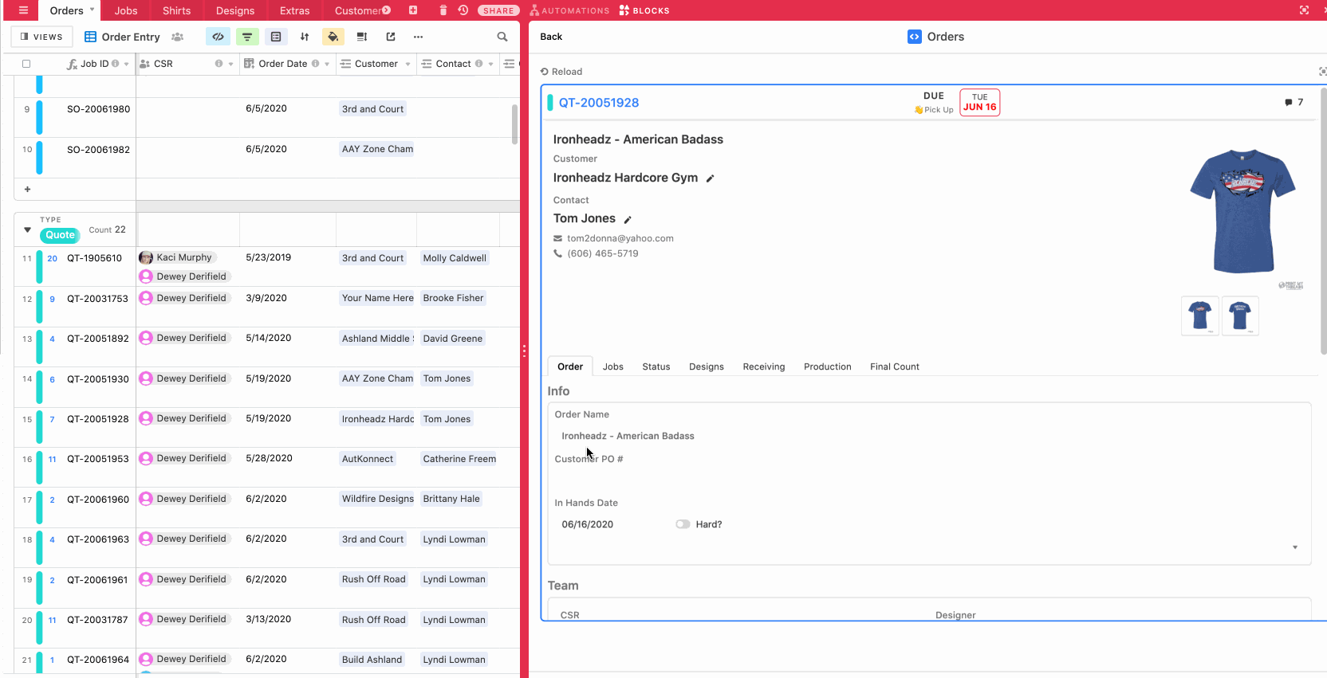Viewport: 1327px width, 678px height.
Task: Click the collaborators people icon beside Order Entry
Action: [x=178, y=37]
